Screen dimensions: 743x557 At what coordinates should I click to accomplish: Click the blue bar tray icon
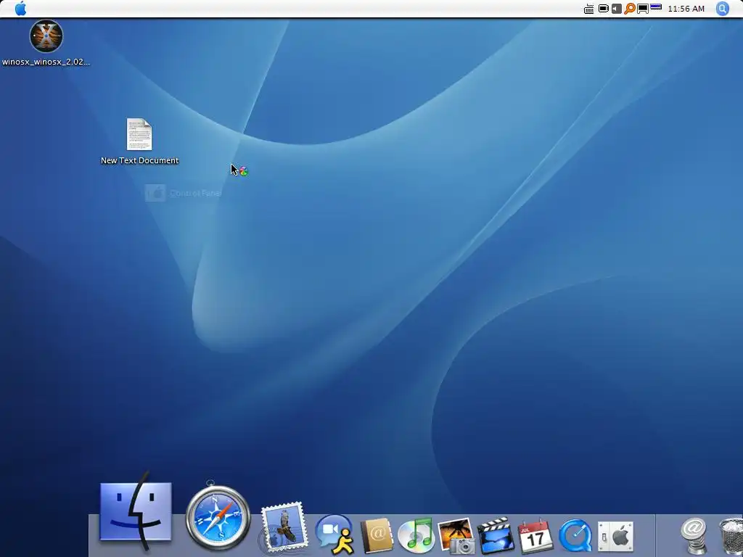click(x=656, y=7)
